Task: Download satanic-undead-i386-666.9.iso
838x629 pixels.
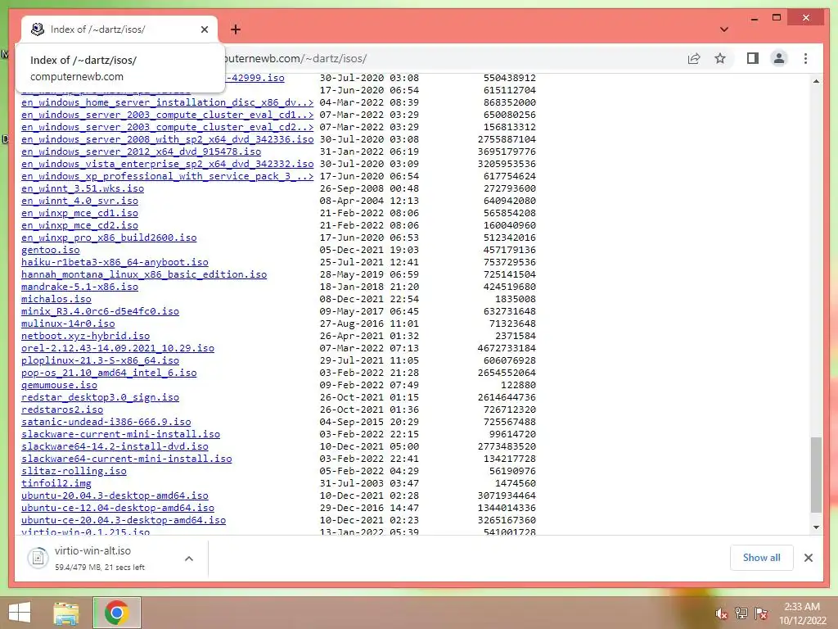Action: pyautogui.click(x=106, y=422)
